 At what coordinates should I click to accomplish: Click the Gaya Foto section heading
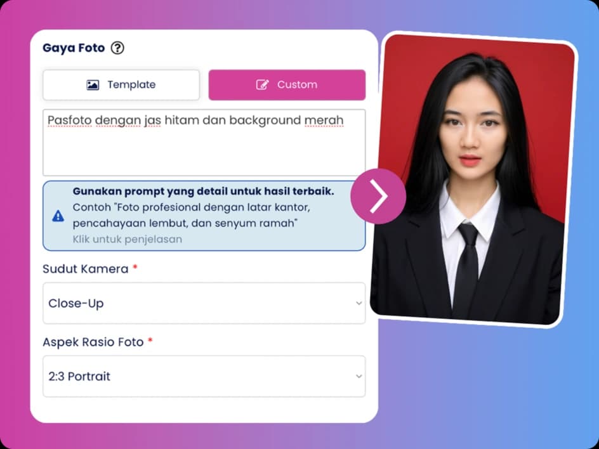pos(74,48)
